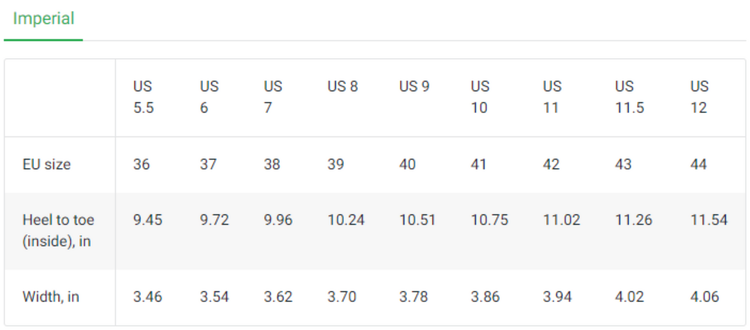The height and width of the screenshot is (330, 750).
Task: Select the US 6 column header
Action: pos(209,97)
